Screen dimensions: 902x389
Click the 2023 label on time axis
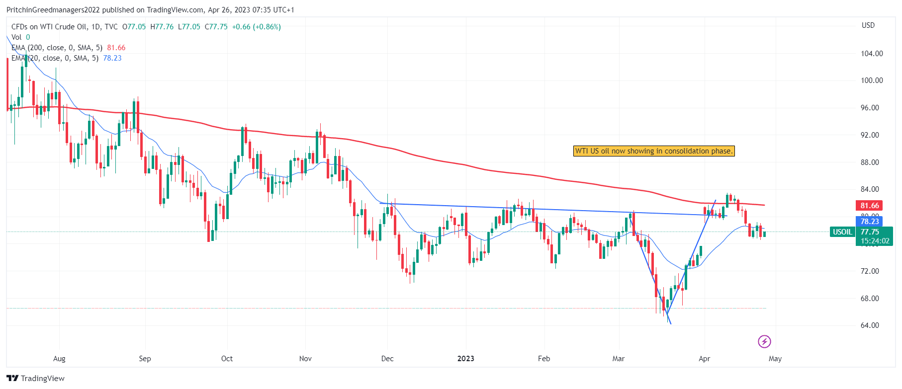tap(466, 359)
